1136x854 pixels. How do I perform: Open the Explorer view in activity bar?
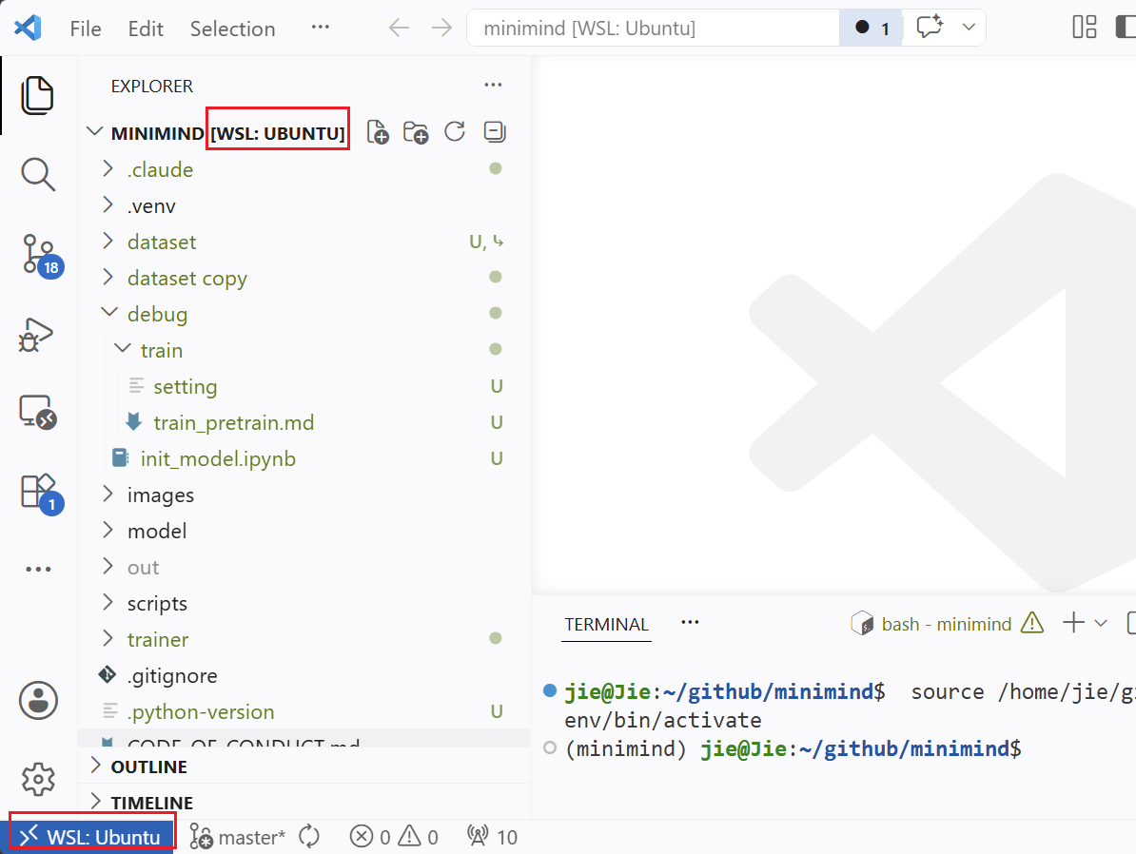[x=37, y=95]
